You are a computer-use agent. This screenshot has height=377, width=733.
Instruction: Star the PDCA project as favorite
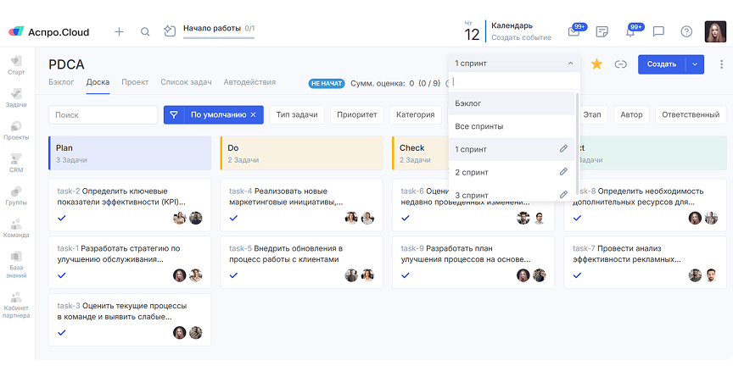pyautogui.click(x=596, y=64)
